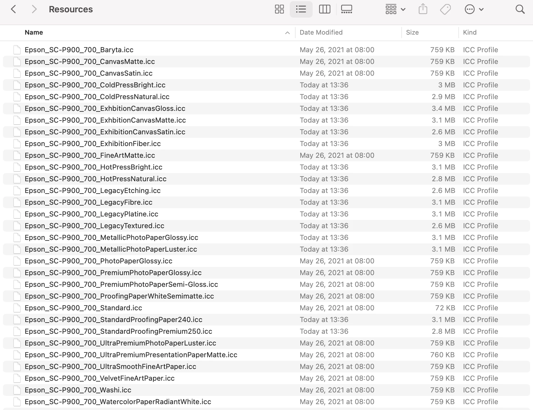Select Epson_SC-P900_700_UltraPremiumPhotoPaperLuster.icc
This screenshot has height=410, width=533.
coord(266,343)
